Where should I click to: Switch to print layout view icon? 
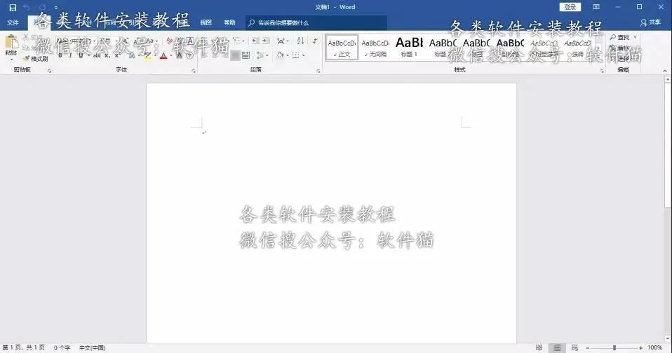pyautogui.click(x=557, y=348)
